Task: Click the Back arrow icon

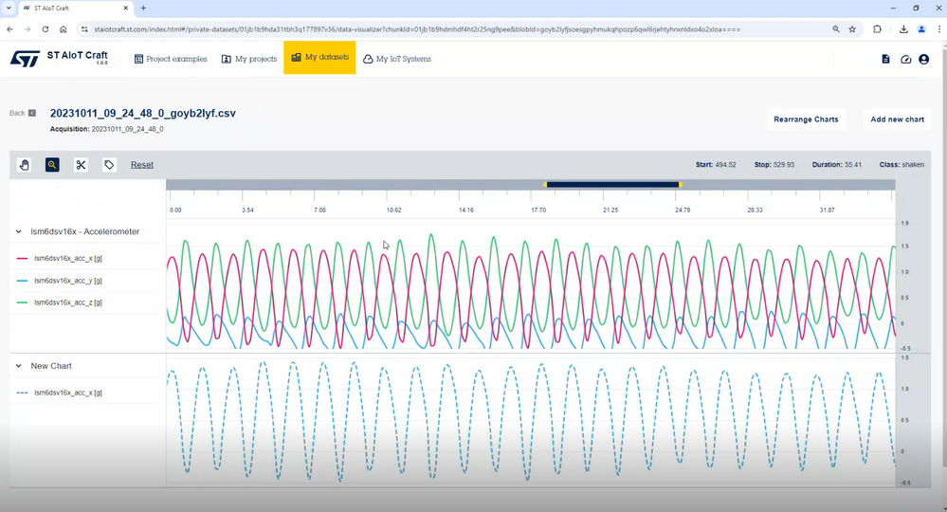Action: 32,113
